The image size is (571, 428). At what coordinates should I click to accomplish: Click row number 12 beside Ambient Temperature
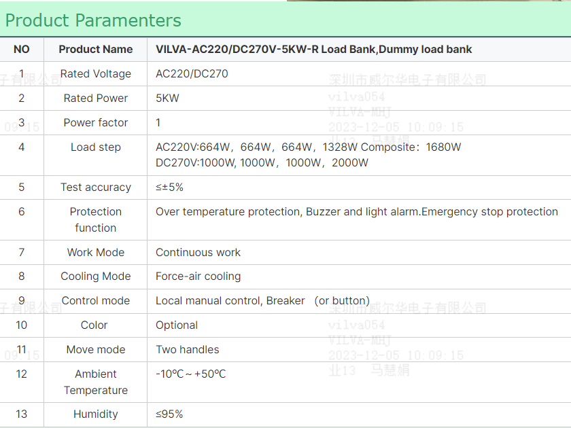[22, 374]
